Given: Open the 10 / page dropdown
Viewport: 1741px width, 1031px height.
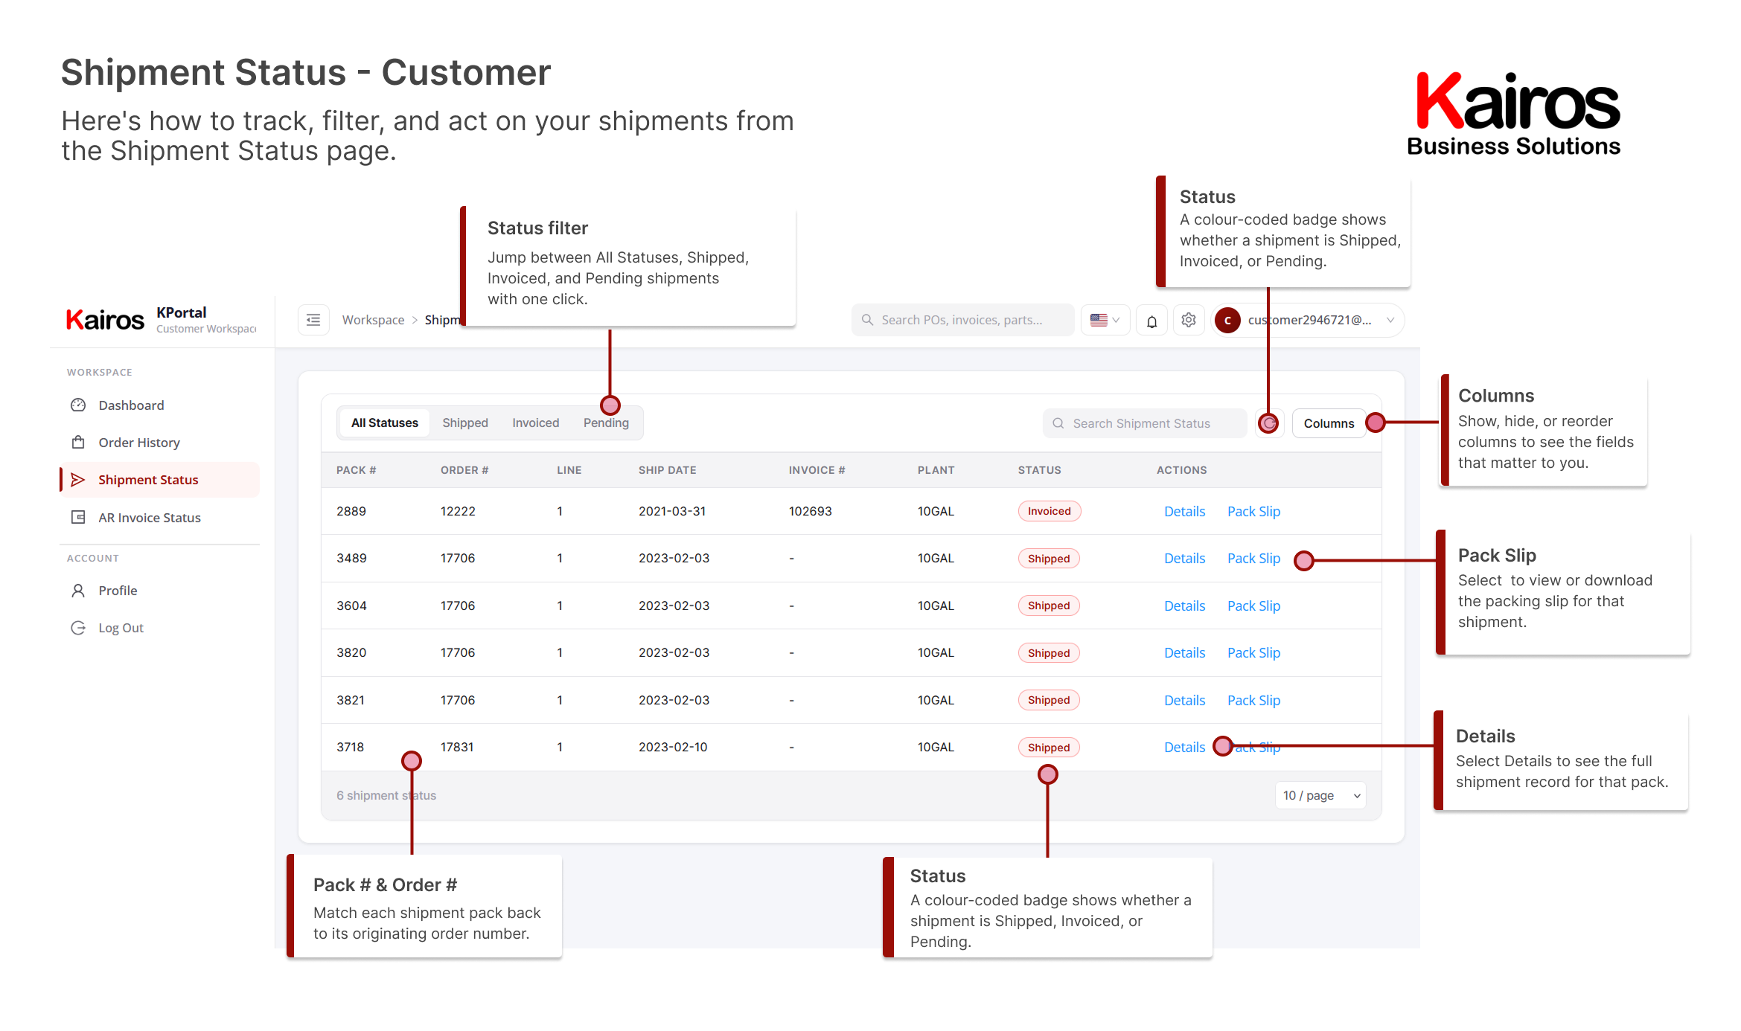Looking at the screenshot, I should tap(1320, 796).
